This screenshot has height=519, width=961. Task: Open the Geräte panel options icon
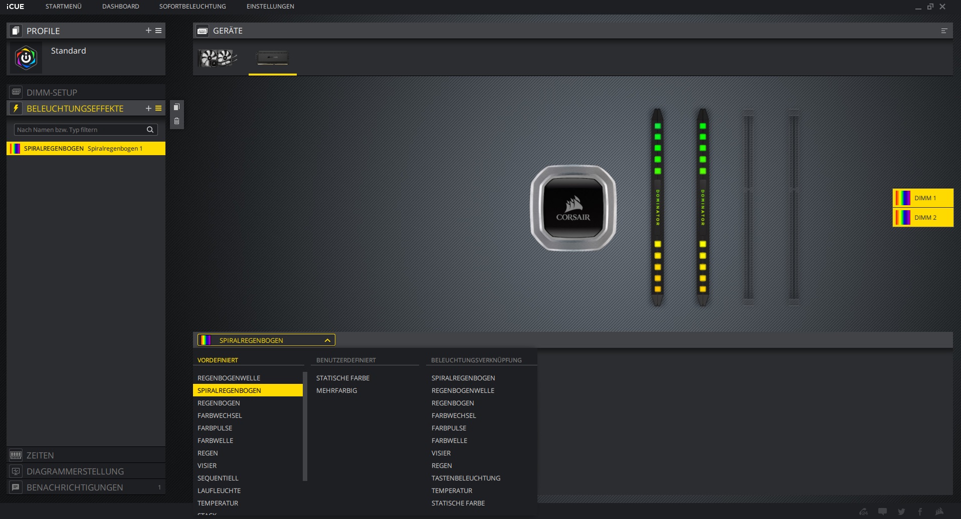(x=944, y=31)
